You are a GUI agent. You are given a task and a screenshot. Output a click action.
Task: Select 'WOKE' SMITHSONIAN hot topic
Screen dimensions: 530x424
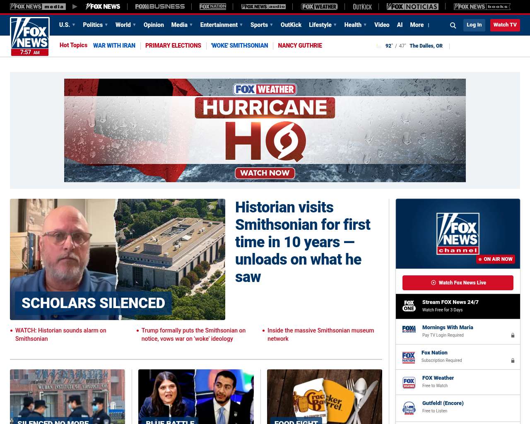tap(239, 46)
